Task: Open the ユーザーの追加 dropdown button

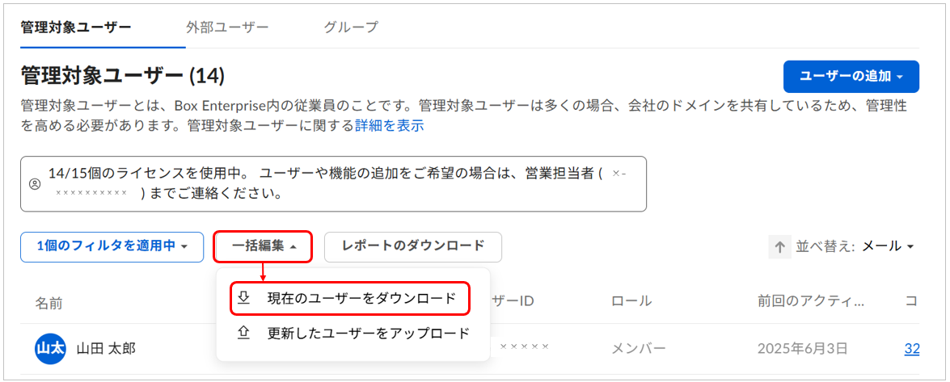Action: 851,77
